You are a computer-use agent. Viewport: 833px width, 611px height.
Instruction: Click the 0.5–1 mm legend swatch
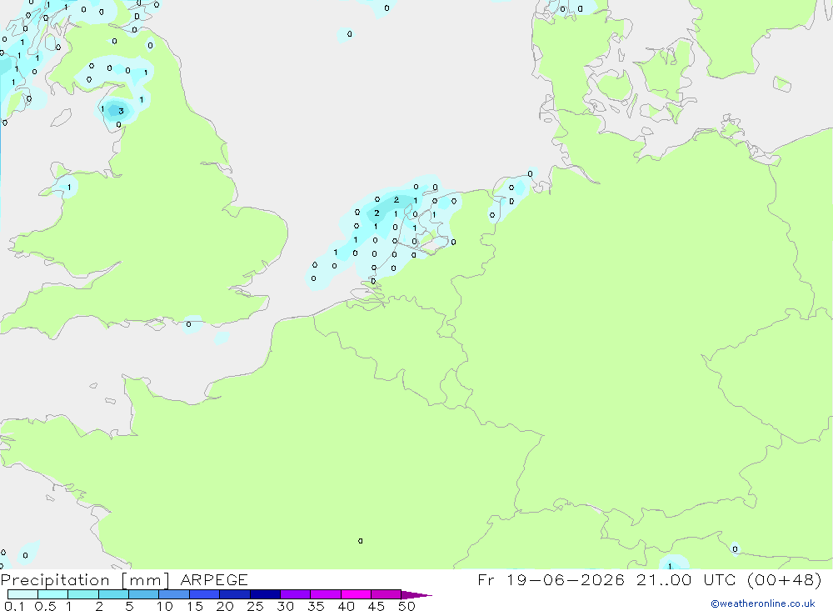[x=53, y=594]
